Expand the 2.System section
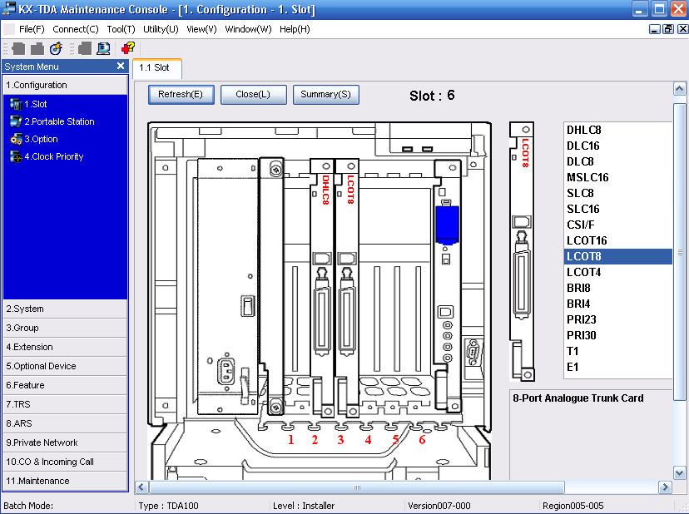Image resolution: width=689 pixels, height=514 pixels. point(66,309)
